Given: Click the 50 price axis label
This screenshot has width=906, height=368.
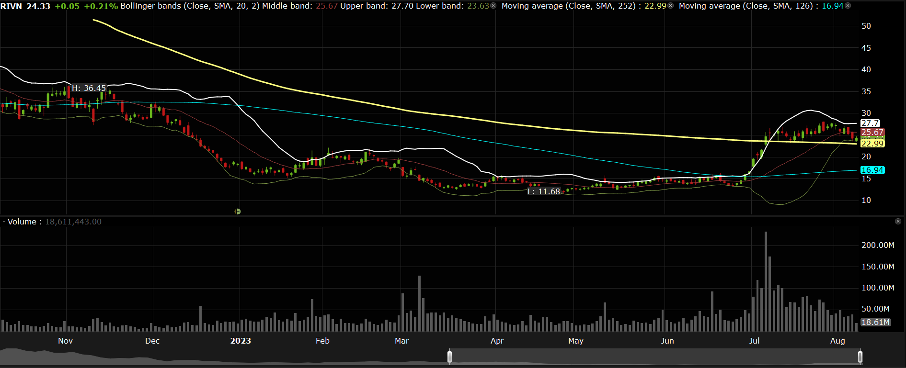Looking at the screenshot, I should click(x=866, y=26).
